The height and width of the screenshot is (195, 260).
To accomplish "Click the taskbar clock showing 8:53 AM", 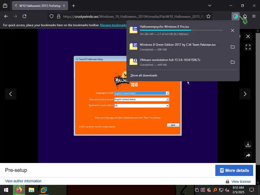I will click(238, 190).
